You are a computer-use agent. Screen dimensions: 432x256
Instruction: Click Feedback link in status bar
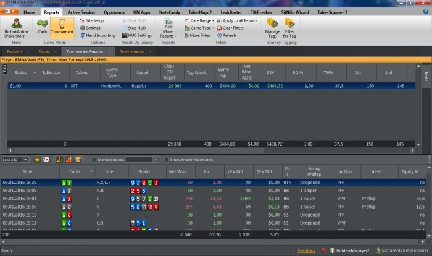pos(307,251)
